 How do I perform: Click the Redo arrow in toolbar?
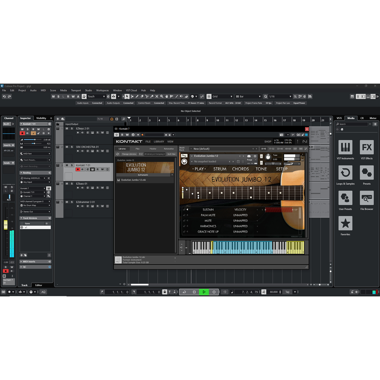(9, 97)
